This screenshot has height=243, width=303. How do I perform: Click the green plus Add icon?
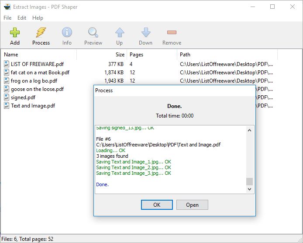(15, 32)
